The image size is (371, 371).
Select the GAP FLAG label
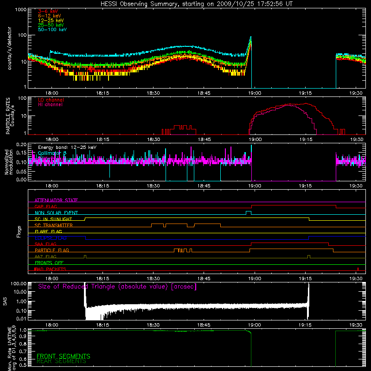click(x=45, y=206)
